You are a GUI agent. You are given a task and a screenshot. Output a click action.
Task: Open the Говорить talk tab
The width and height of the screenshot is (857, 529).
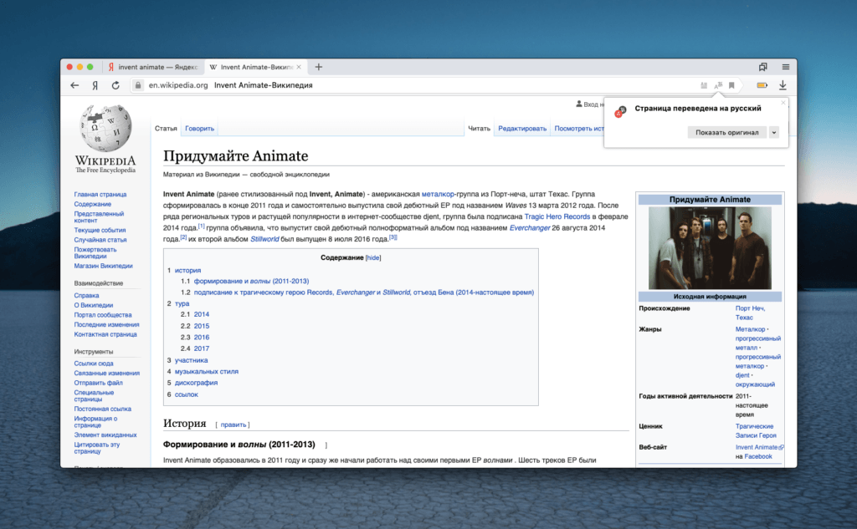click(x=199, y=129)
